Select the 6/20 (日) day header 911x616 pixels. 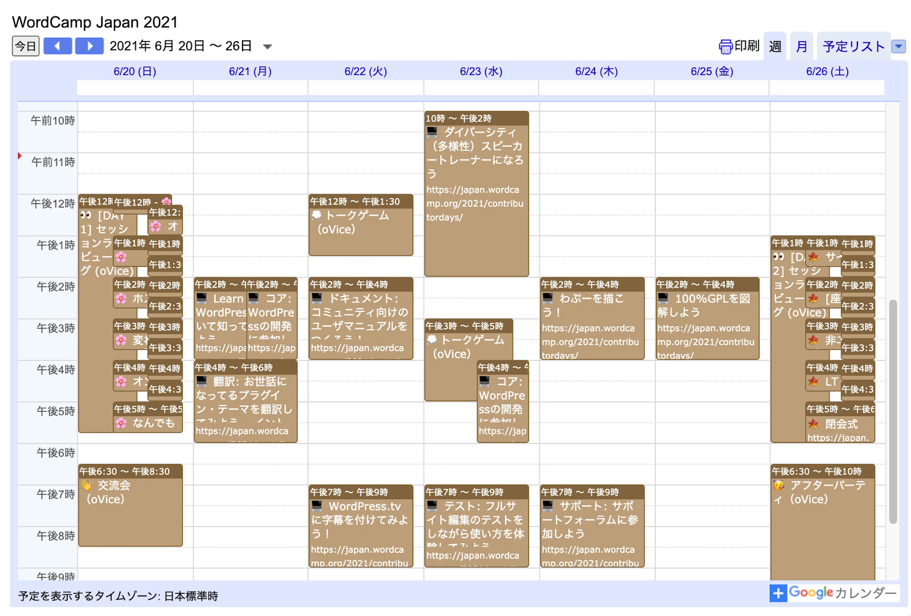point(135,72)
